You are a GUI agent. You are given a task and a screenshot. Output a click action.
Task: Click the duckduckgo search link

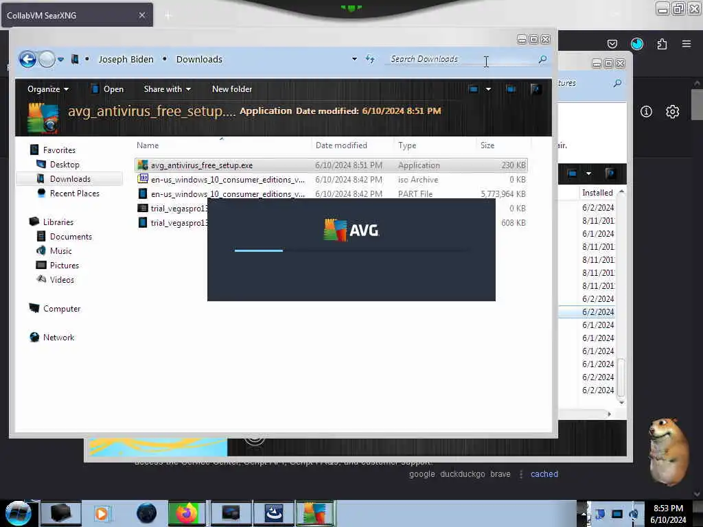tap(462, 474)
